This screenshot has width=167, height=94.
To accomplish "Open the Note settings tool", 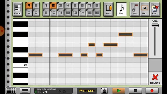I will 135,9.
